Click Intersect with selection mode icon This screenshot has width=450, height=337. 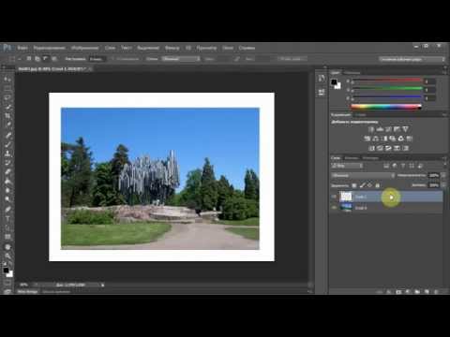pyautogui.click(x=54, y=59)
